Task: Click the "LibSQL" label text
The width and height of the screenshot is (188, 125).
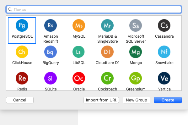Action: point(79,63)
